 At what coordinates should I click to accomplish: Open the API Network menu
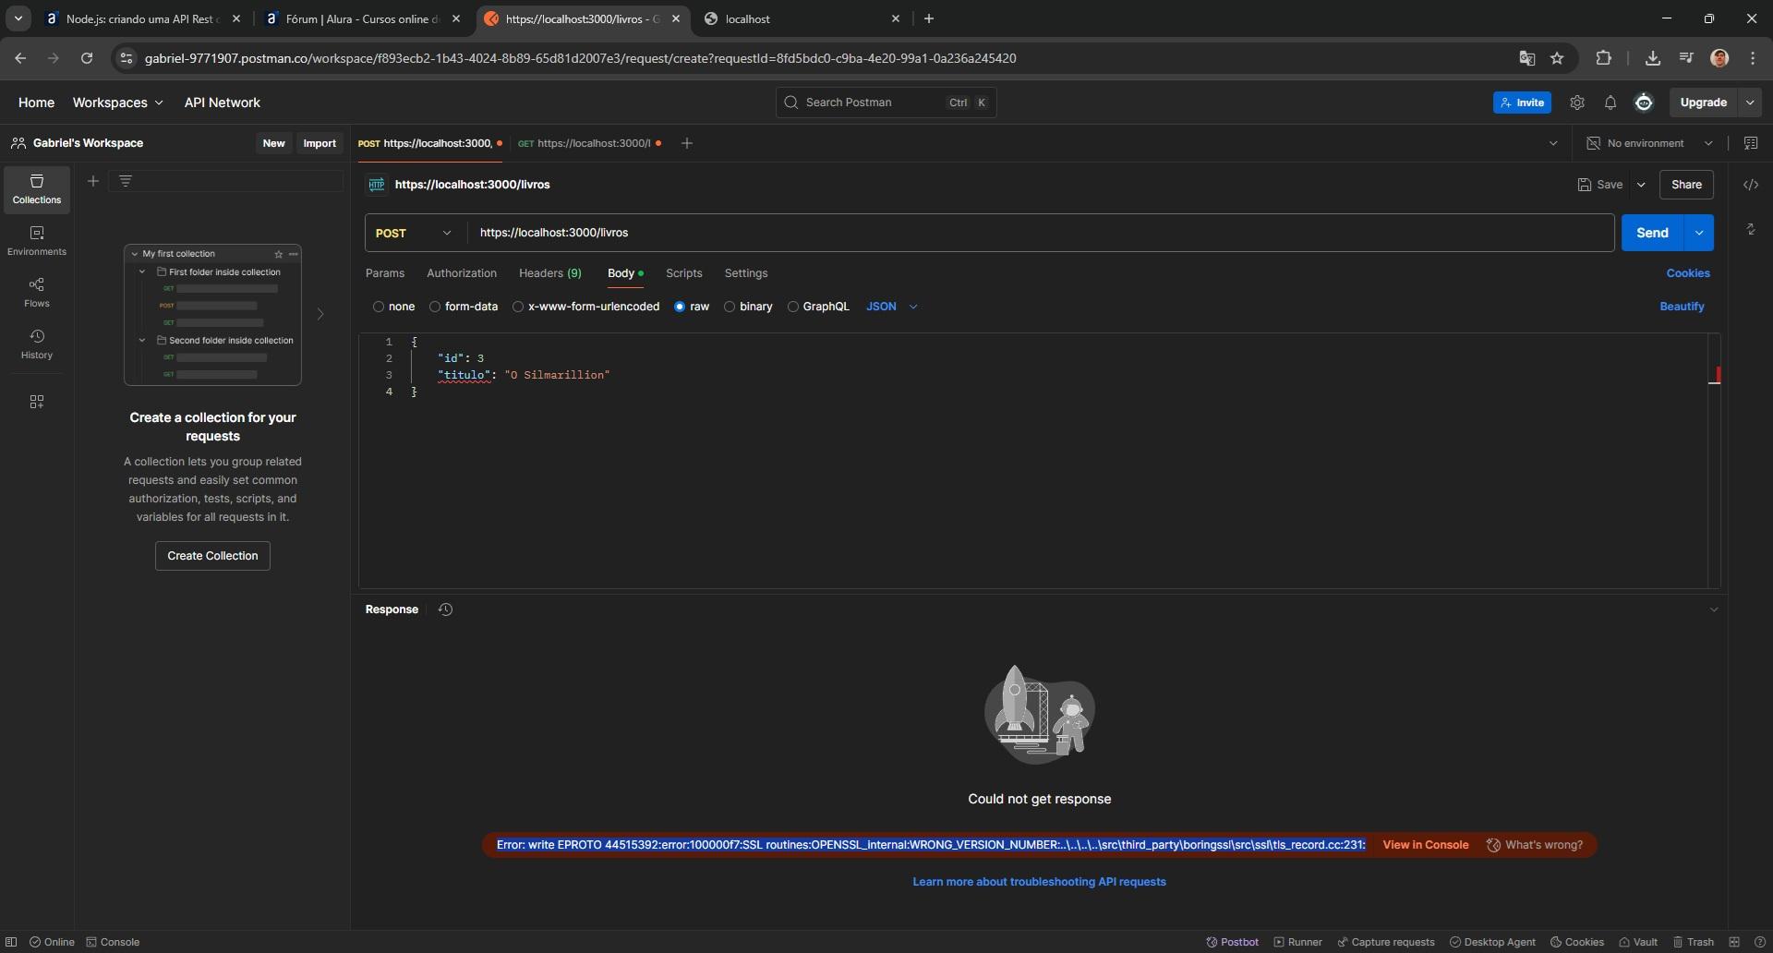click(x=222, y=103)
